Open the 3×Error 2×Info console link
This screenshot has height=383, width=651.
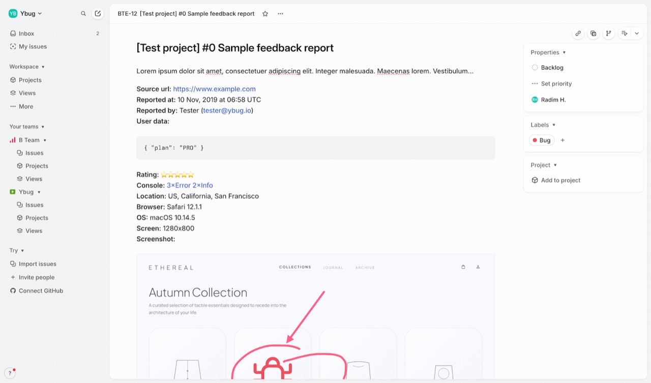pos(190,185)
